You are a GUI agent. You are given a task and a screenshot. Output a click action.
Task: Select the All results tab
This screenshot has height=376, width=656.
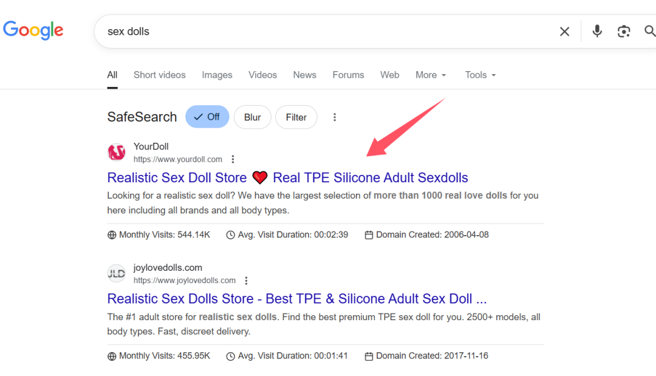pyautogui.click(x=112, y=75)
